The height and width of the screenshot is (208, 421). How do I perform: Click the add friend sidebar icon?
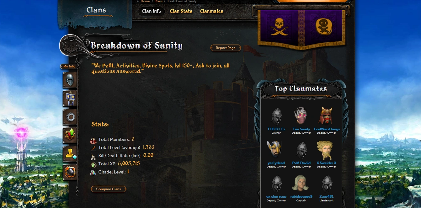(x=70, y=154)
